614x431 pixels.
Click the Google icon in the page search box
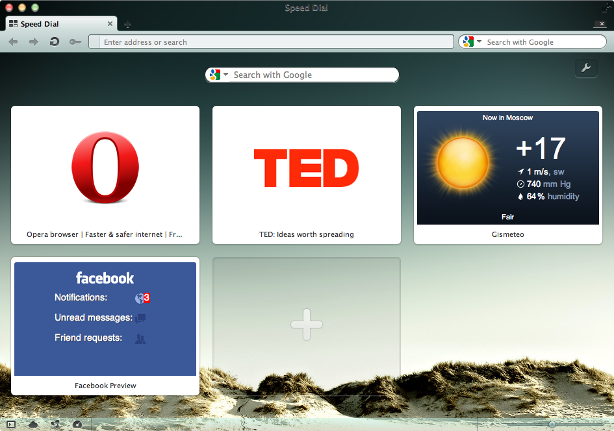coord(214,75)
